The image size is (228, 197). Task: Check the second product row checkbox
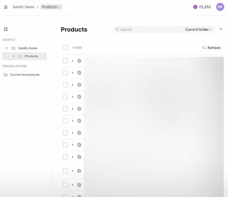point(65,73)
